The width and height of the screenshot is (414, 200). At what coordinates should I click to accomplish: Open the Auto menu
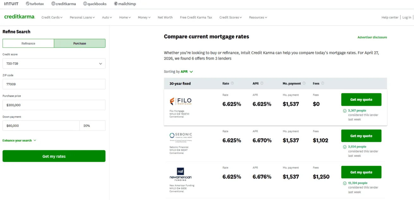coord(107,18)
